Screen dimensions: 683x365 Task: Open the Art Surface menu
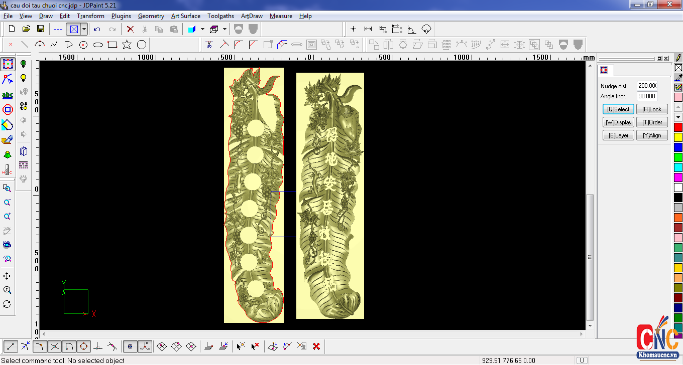click(185, 16)
